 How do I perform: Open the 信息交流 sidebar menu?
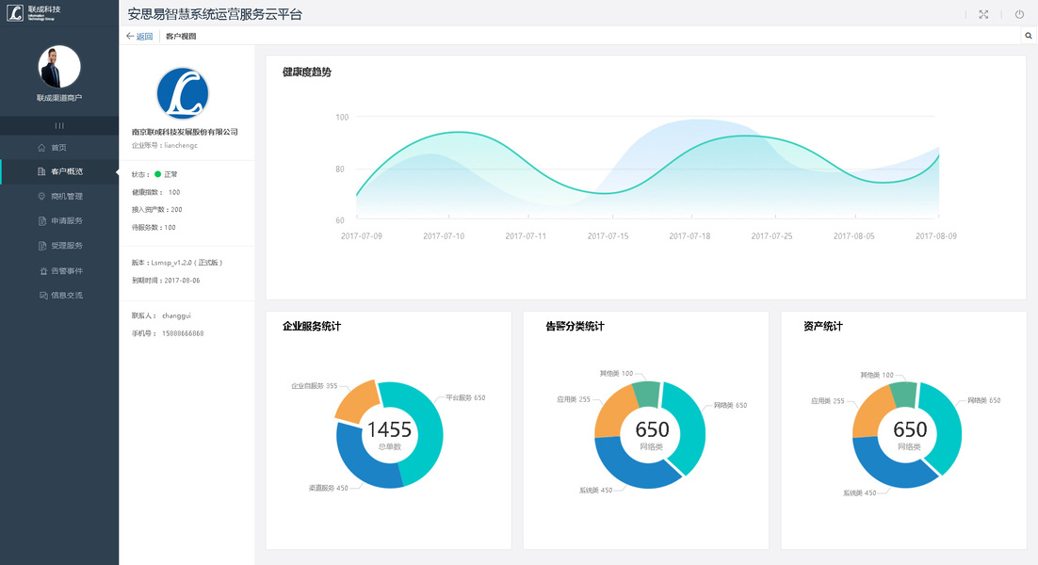(59, 295)
